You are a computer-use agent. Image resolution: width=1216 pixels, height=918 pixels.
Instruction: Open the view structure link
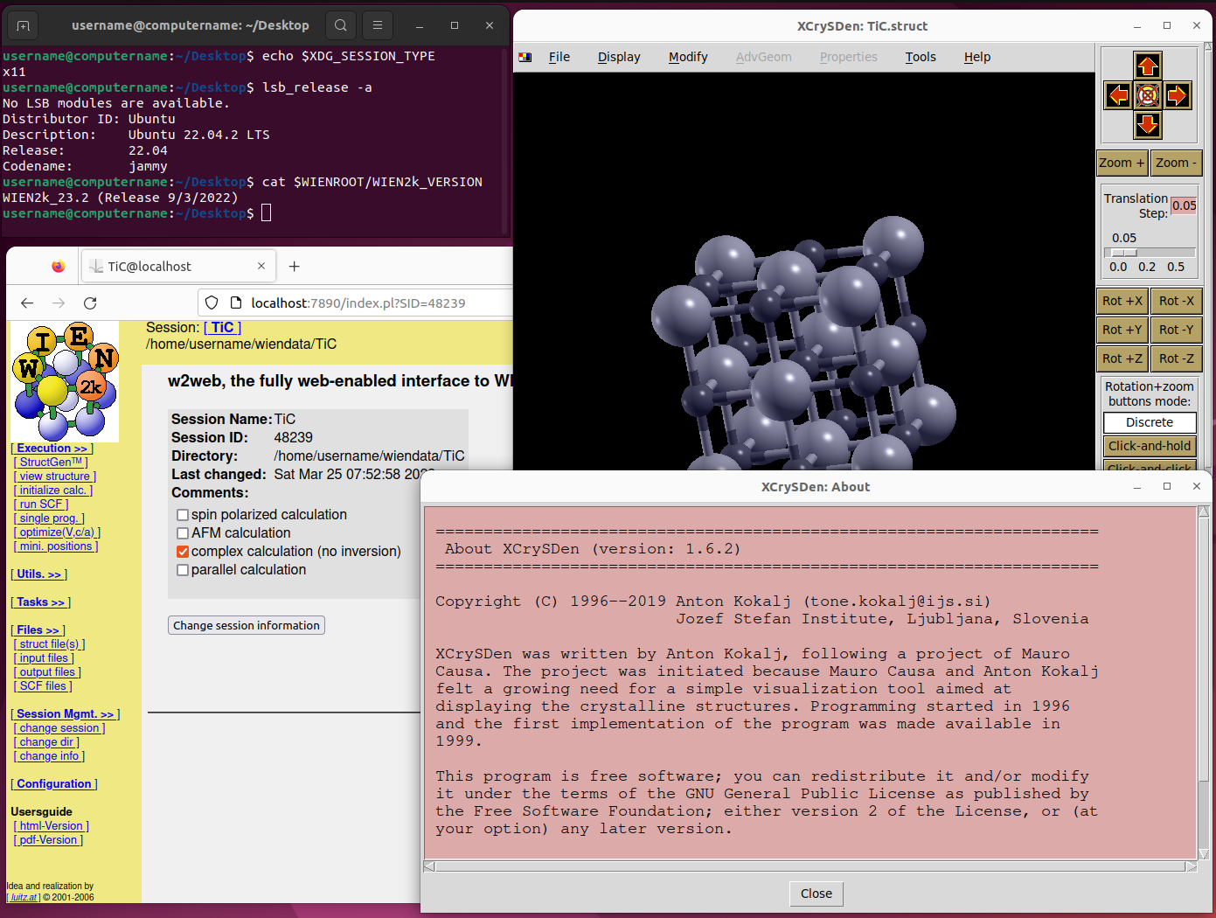pos(55,476)
